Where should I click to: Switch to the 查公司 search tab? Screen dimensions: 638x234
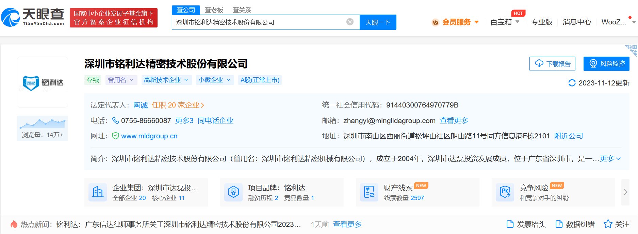pos(186,10)
